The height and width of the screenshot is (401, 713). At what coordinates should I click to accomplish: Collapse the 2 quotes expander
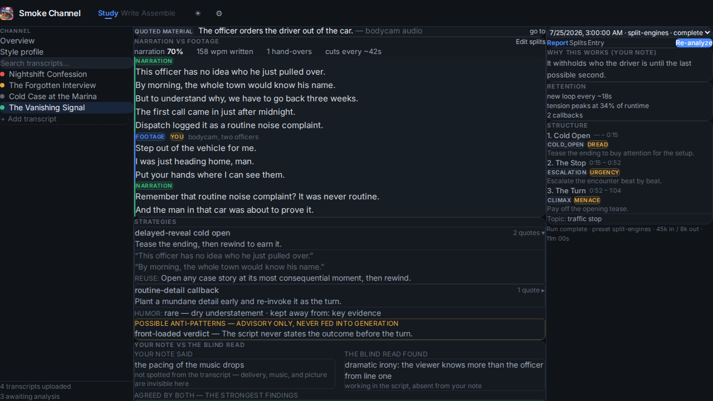(529, 233)
